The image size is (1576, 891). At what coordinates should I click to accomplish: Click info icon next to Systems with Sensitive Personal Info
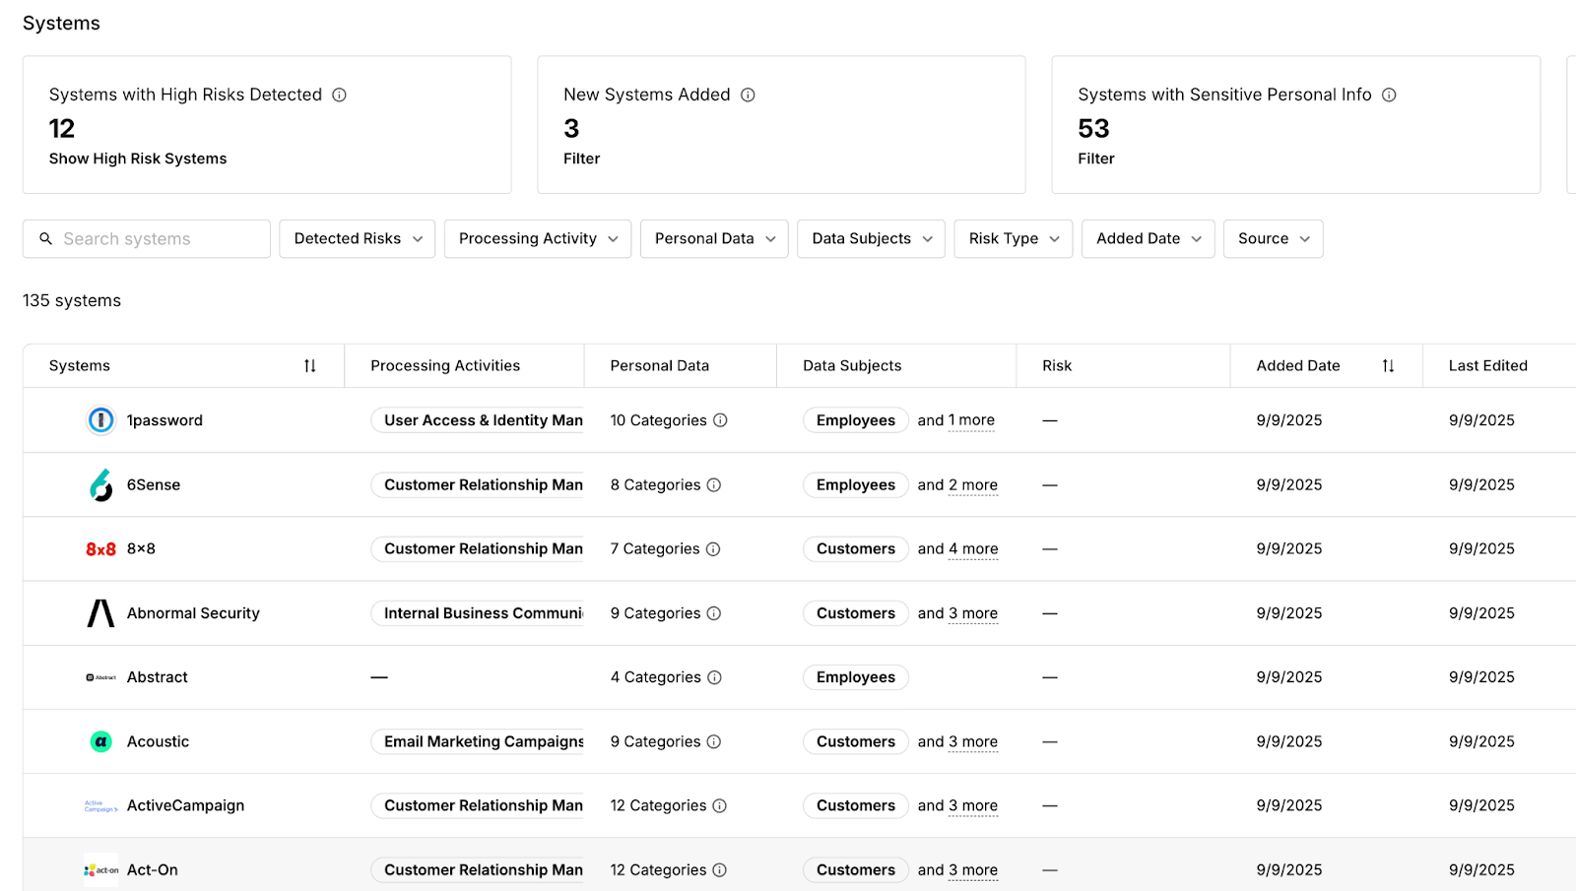point(1389,95)
